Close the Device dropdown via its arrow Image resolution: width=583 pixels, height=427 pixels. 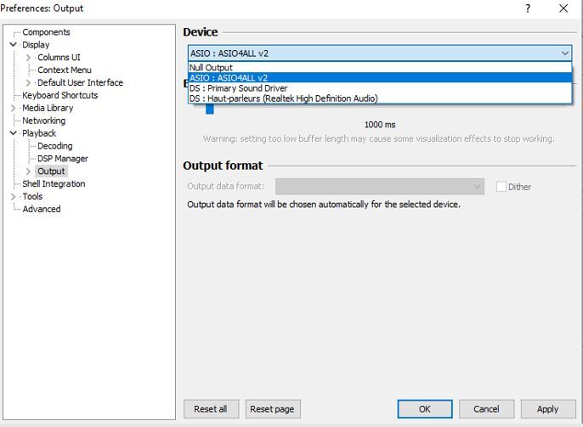565,53
